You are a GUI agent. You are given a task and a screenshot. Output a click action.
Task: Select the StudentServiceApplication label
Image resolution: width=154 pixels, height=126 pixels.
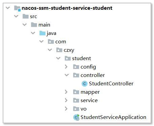(x=113, y=117)
